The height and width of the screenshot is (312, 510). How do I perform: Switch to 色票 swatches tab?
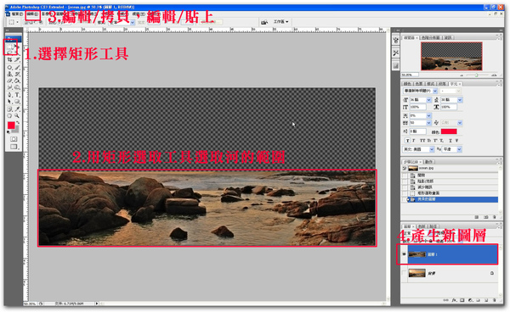(x=419, y=84)
